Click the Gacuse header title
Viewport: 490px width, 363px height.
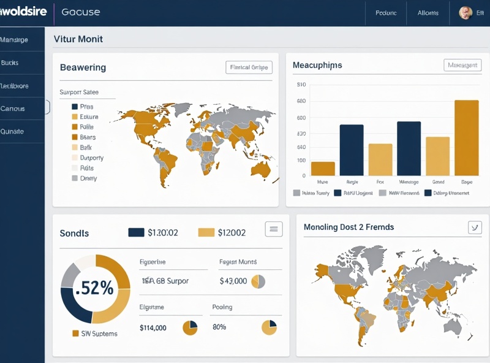point(81,12)
